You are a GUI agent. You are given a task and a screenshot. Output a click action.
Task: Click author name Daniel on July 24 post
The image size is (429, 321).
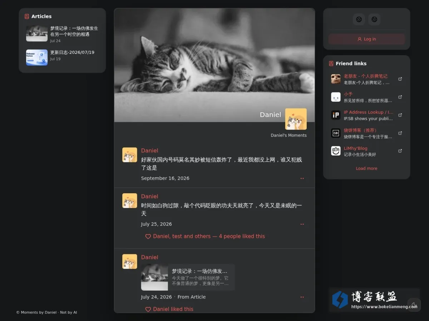click(149, 257)
